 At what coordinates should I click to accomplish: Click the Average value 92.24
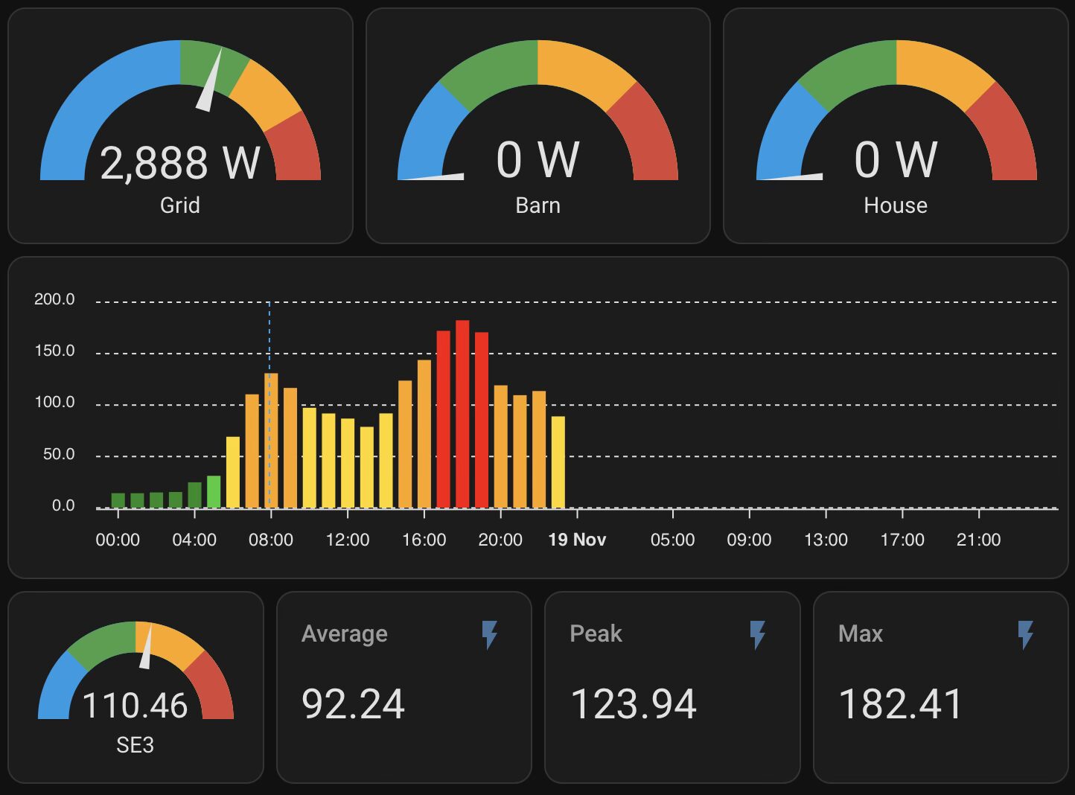(353, 704)
